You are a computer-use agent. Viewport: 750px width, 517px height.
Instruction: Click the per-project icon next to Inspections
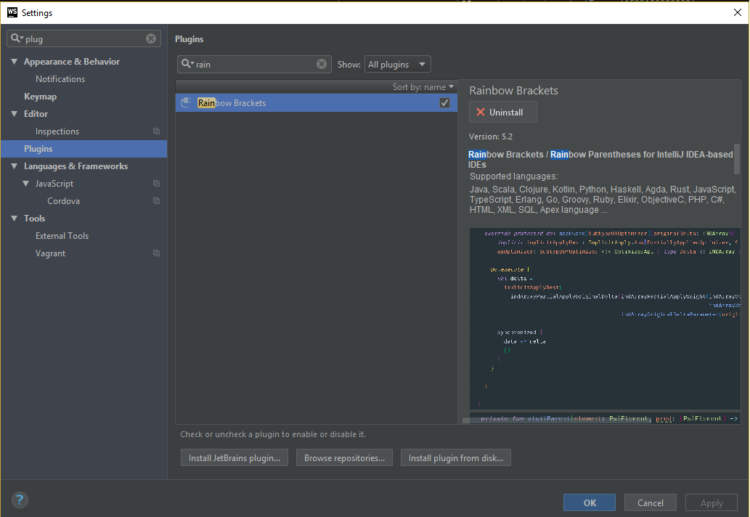point(156,131)
